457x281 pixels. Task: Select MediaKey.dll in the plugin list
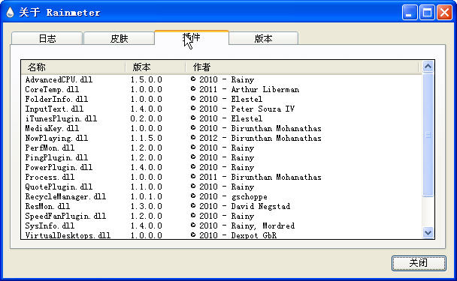coord(52,128)
